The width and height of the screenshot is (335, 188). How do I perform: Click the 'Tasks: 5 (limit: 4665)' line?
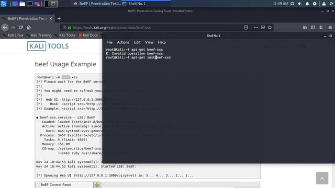click(x=65, y=139)
